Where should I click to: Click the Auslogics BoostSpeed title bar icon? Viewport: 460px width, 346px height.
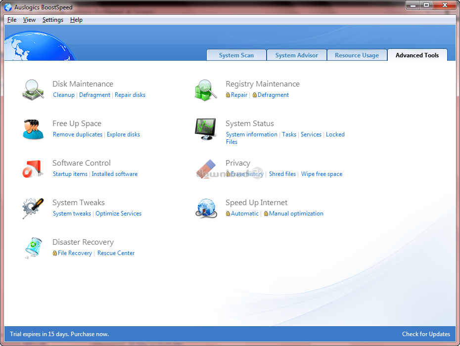pyautogui.click(x=8, y=7)
